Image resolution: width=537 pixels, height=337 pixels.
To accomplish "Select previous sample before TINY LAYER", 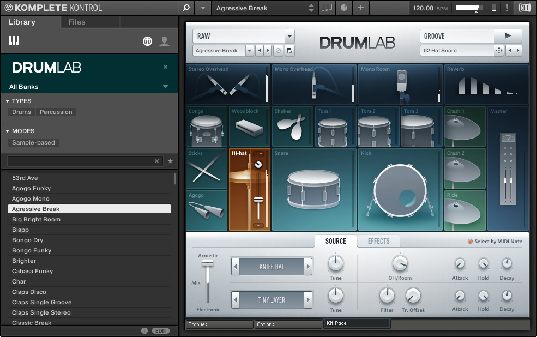I will pyautogui.click(x=236, y=300).
